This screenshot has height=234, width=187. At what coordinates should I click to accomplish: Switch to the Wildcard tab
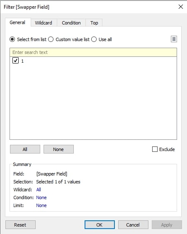click(44, 23)
